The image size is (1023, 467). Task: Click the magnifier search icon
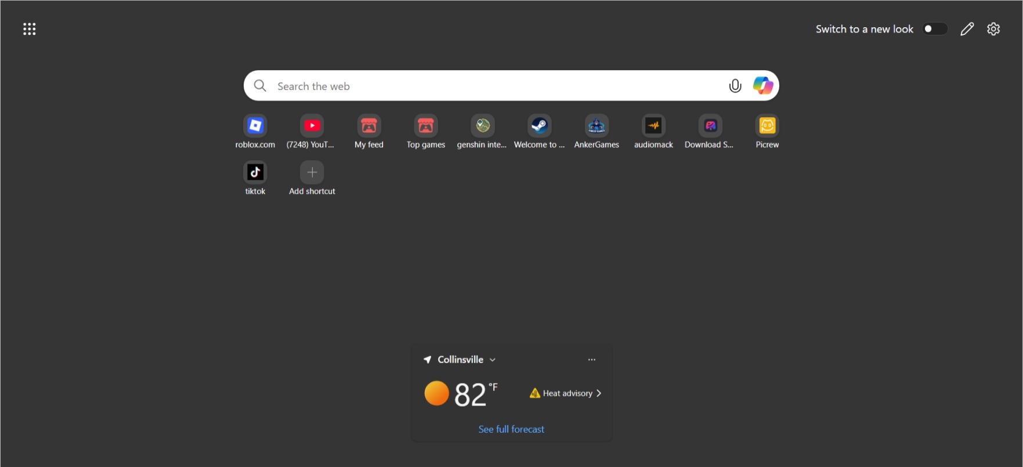point(260,86)
